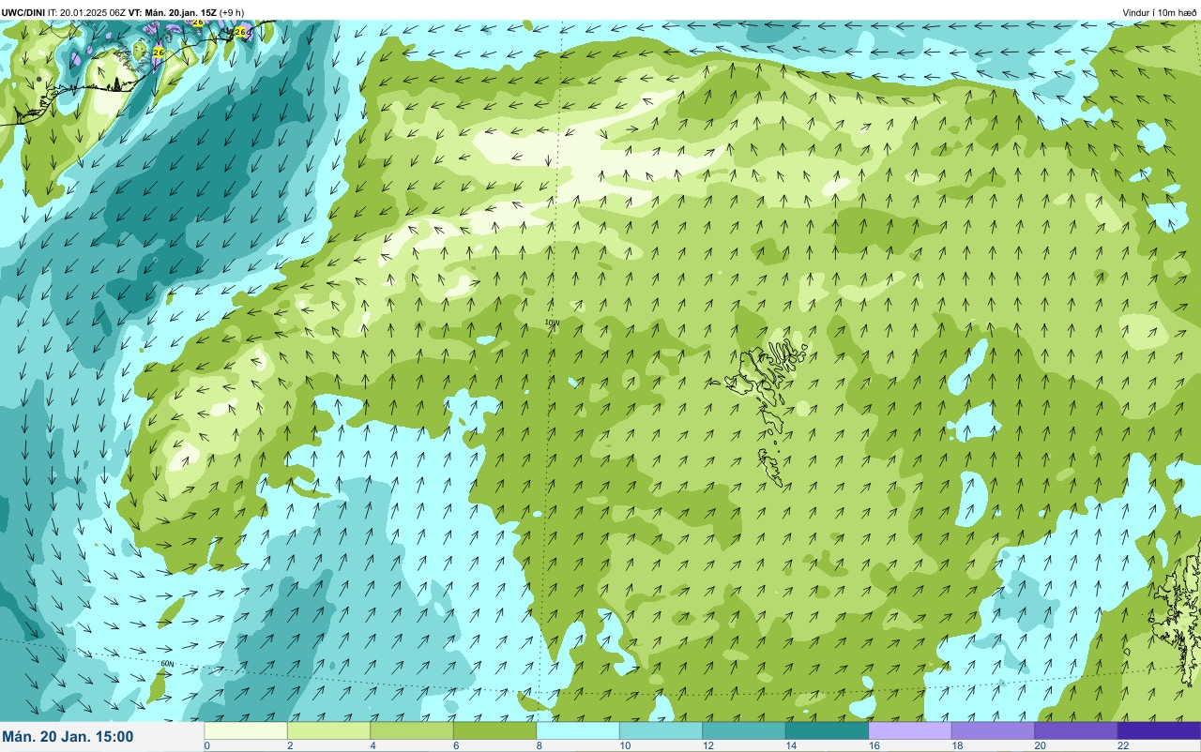Click the '60N' latitude label on the map
1201x752 pixels.
click(x=168, y=664)
